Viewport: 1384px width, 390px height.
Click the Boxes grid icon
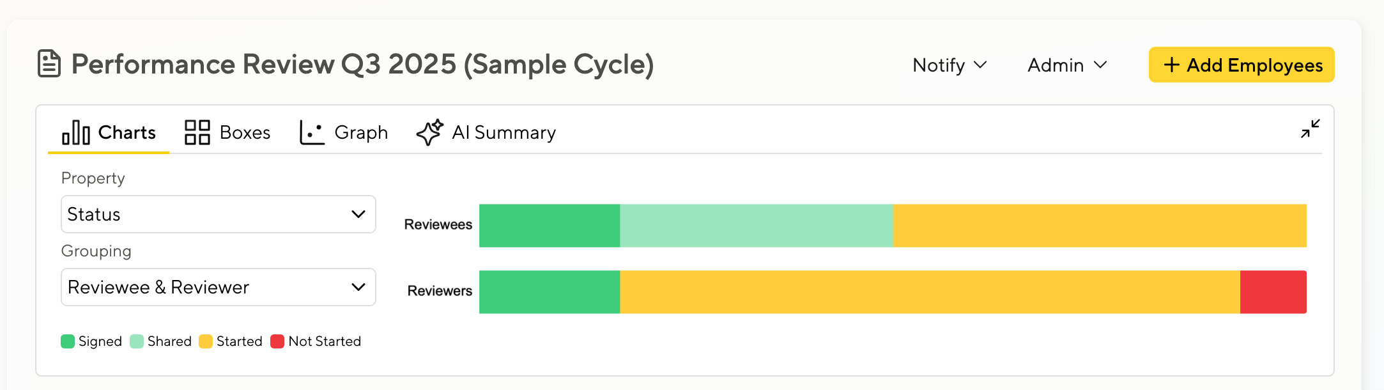[197, 132]
